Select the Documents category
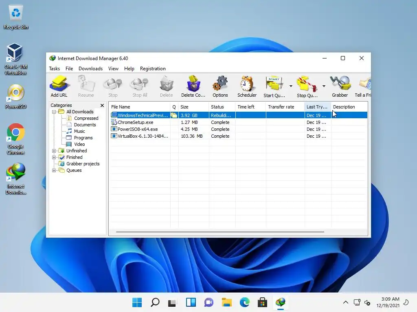 [85, 125]
